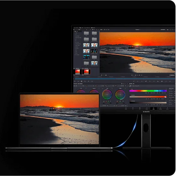This screenshot has width=176, height=176.
Task: Collapse the root LUTs folder arrow
Action: [x=74, y=31]
